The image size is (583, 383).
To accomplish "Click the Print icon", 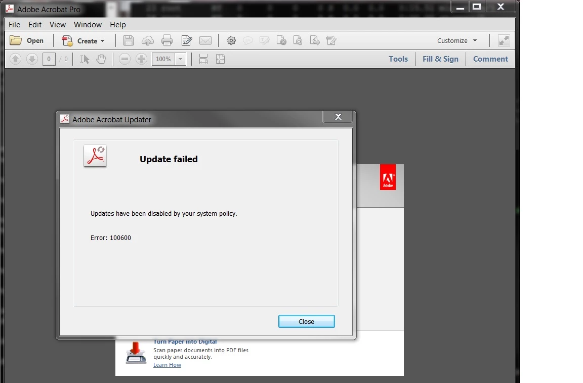I will coord(167,40).
